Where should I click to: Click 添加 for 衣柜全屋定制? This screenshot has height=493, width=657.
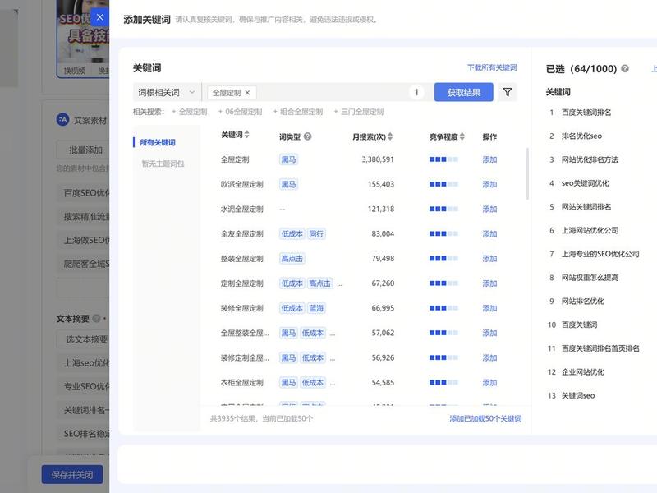[x=489, y=382]
